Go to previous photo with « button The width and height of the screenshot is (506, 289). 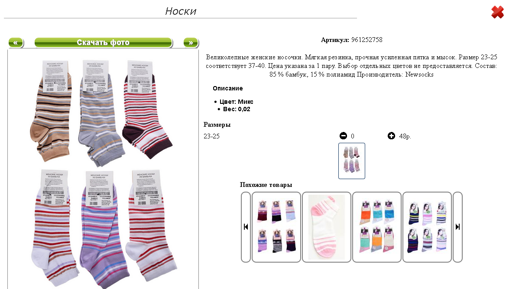tap(16, 42)
